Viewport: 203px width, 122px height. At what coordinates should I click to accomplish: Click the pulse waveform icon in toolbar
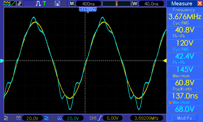[38, 4]
